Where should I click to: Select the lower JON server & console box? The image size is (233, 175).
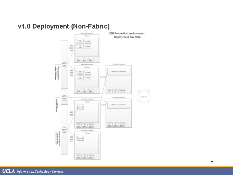pyautogui.click(x=118, y=105)
